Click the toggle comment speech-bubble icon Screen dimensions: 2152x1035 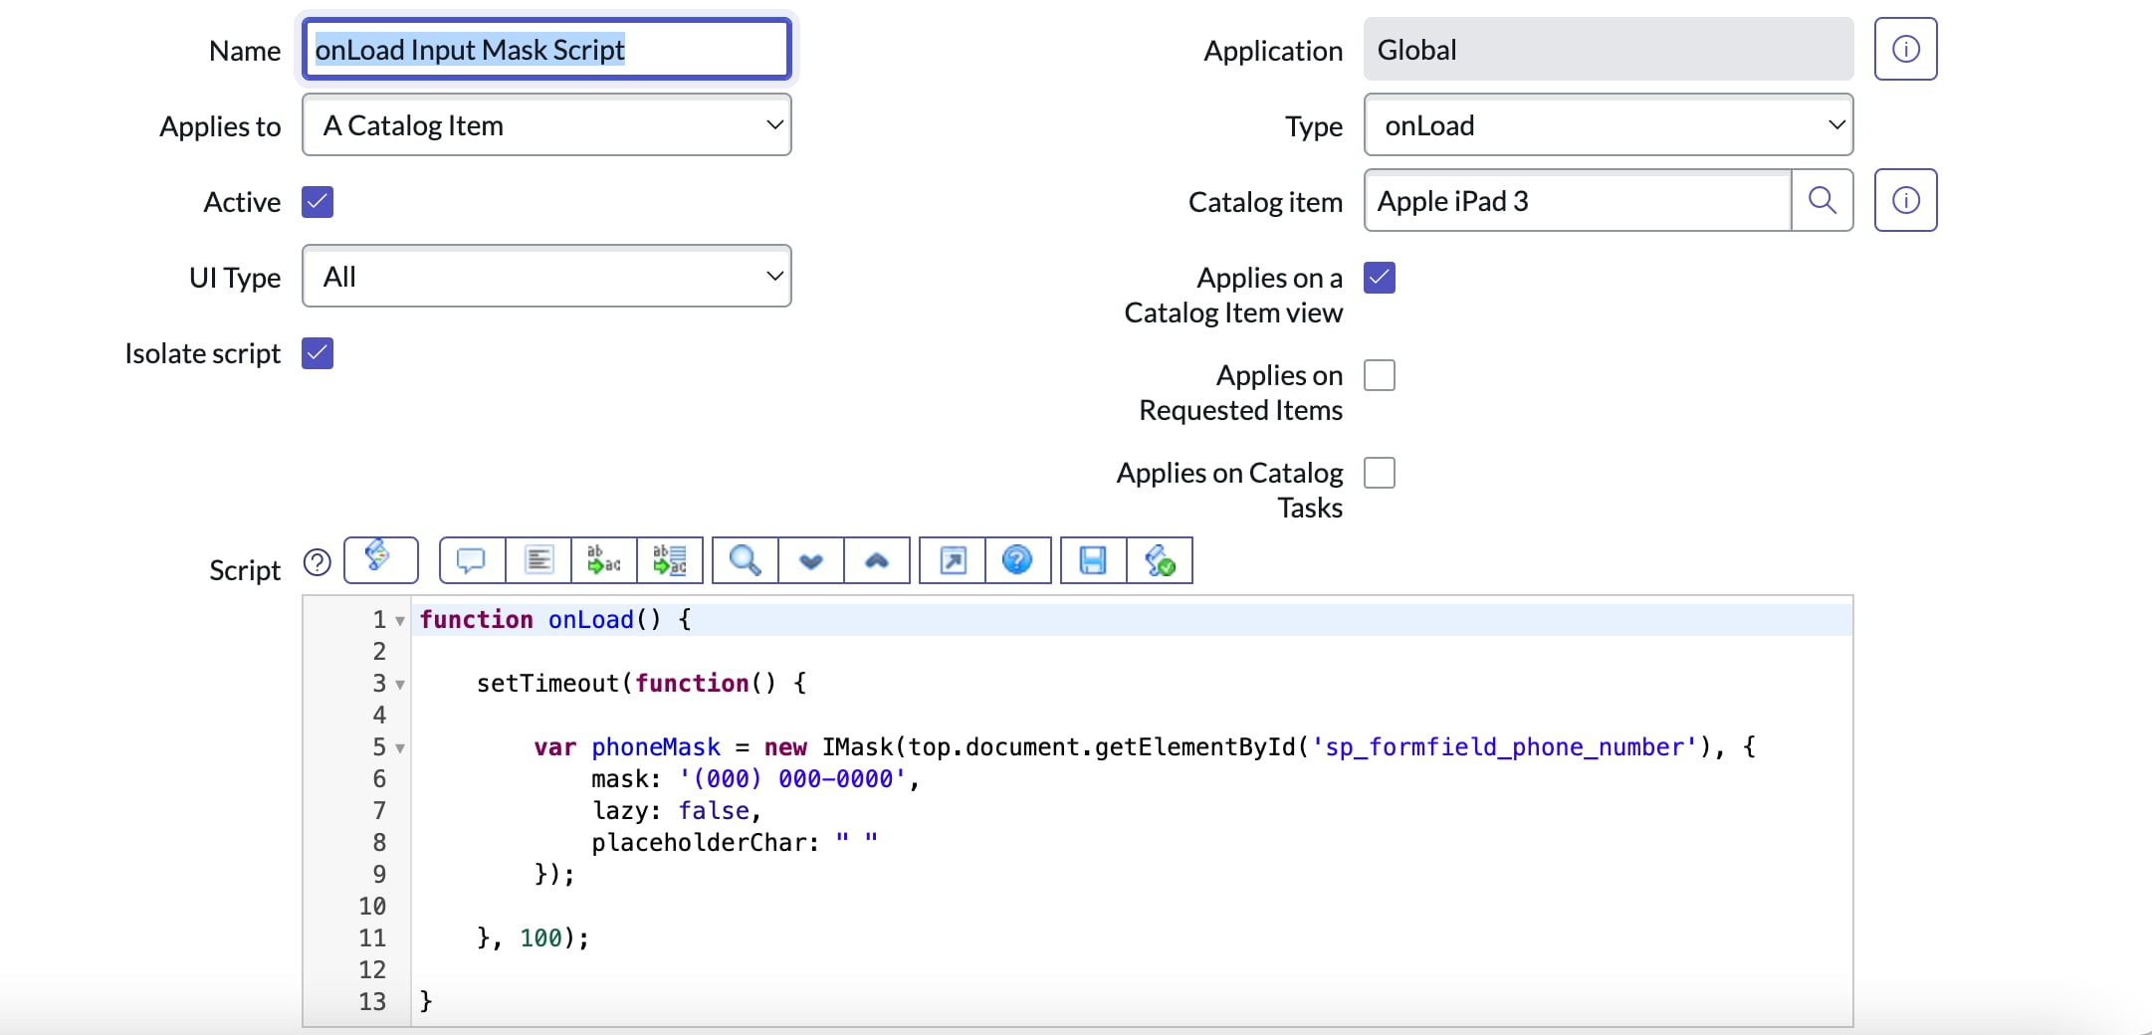(472, 560)
